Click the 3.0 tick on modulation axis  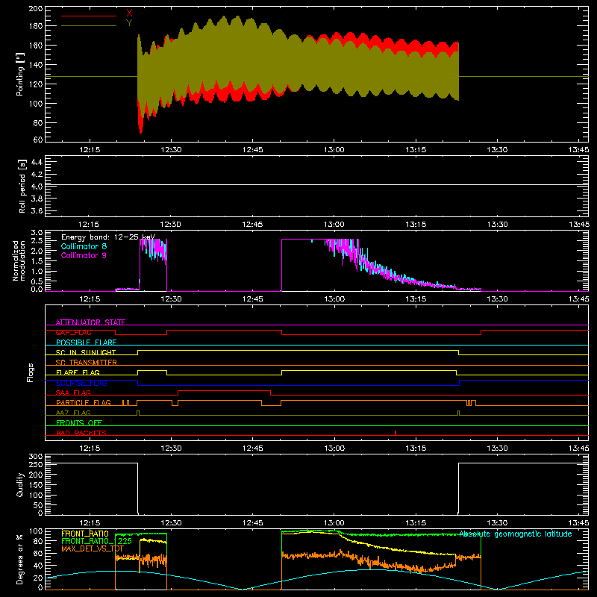[37, 233]
